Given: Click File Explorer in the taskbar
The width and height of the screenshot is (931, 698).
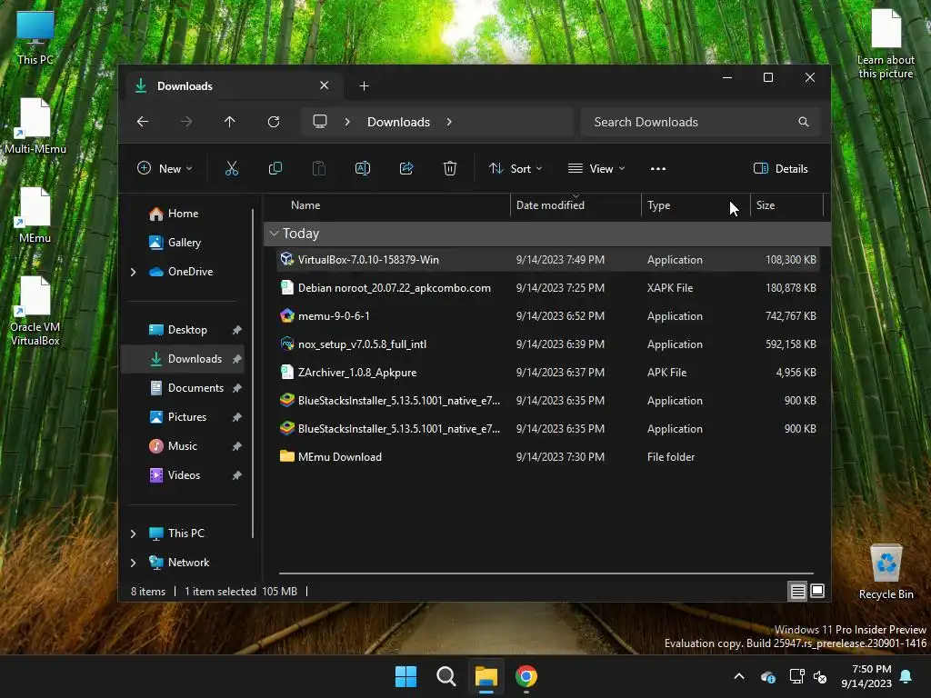Looking at the screenshot, I should click(x=486, y=676).
